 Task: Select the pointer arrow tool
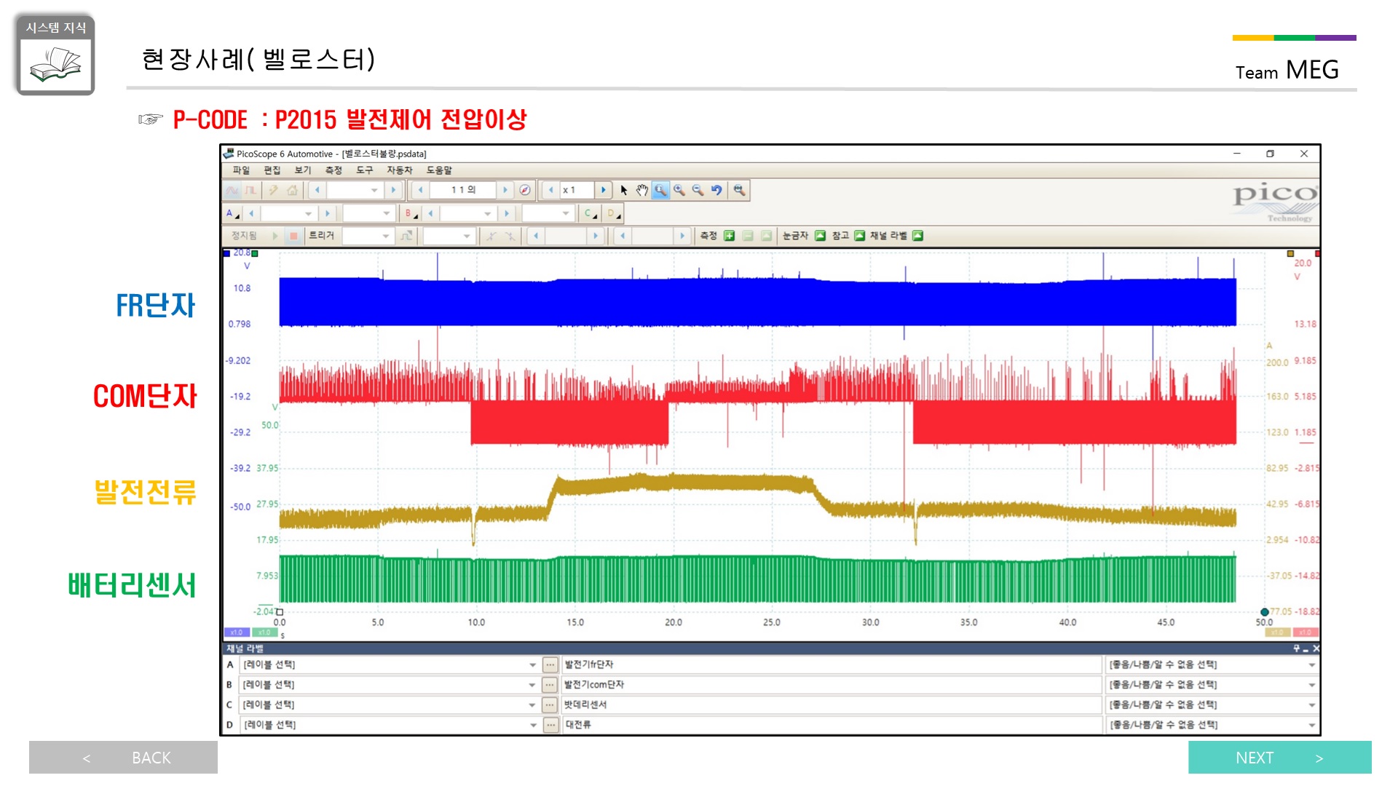click(624, 190)
